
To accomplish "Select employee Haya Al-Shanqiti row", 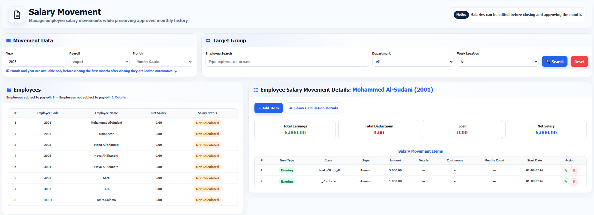I will [x=123, y=156].
